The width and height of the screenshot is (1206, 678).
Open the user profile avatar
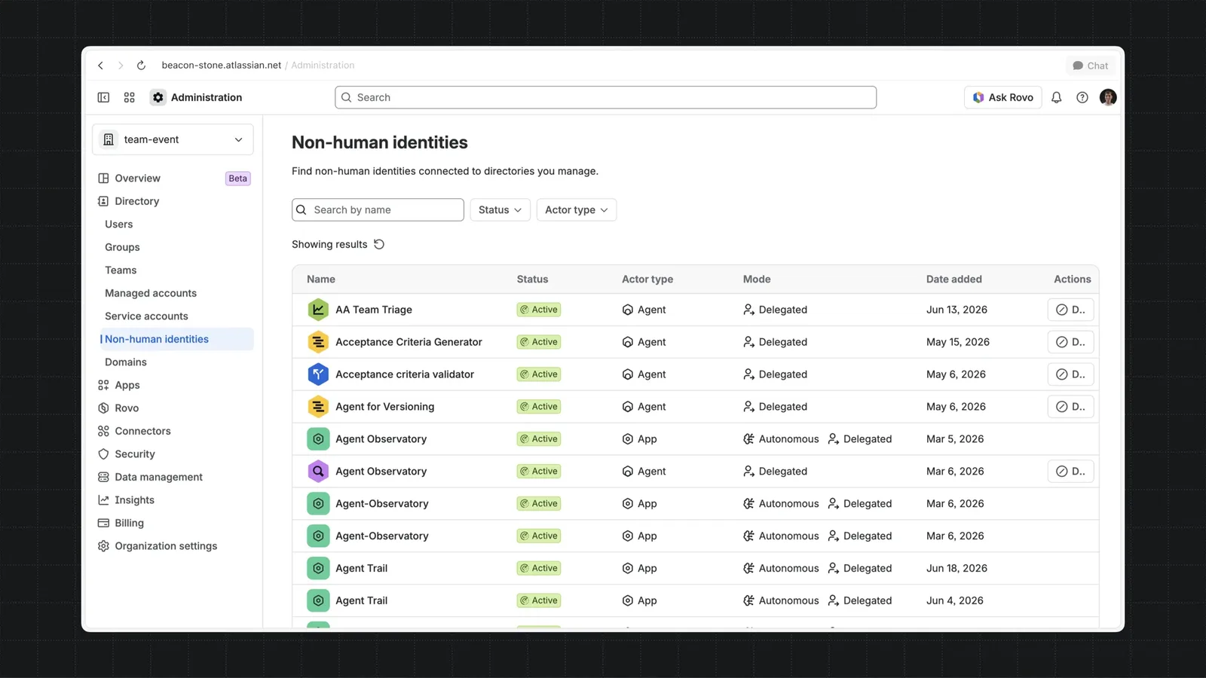coord(1108,97)
